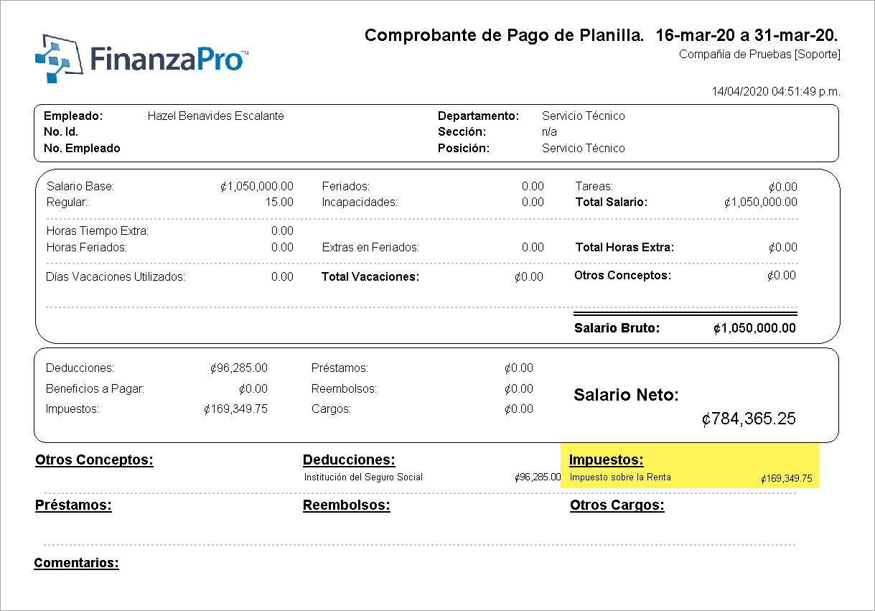Click the Posición value Servicio Técnico
This screenshot has width=875, height=611.
pyautogui.click(x=584, y=149)
